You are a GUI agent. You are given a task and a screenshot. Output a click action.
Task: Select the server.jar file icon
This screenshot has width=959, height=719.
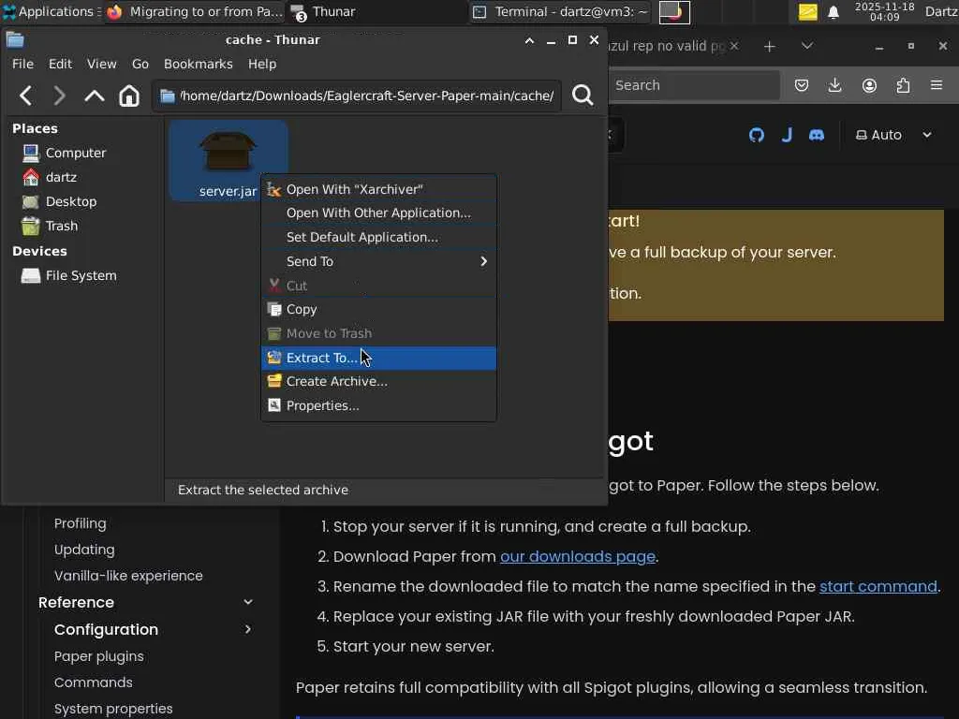click(x=229, y=151)
